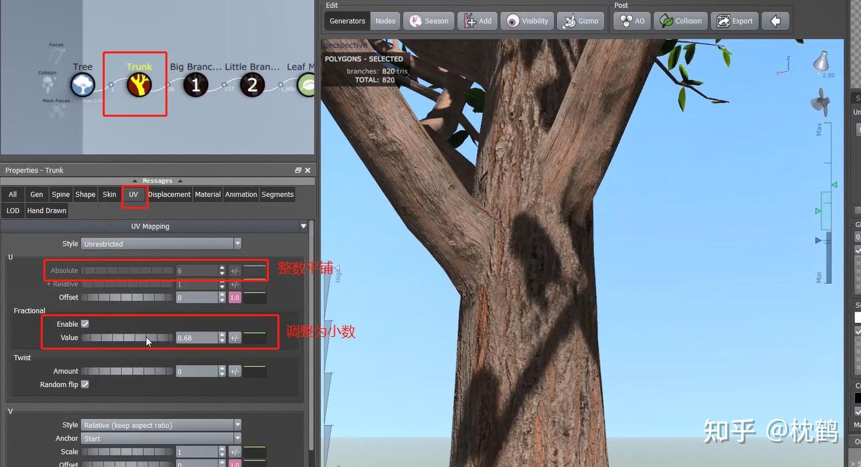Click the dark blue wind strength marker
This screenshot has width=861, height=467.
pyautogui.click(x=818, y=240)
